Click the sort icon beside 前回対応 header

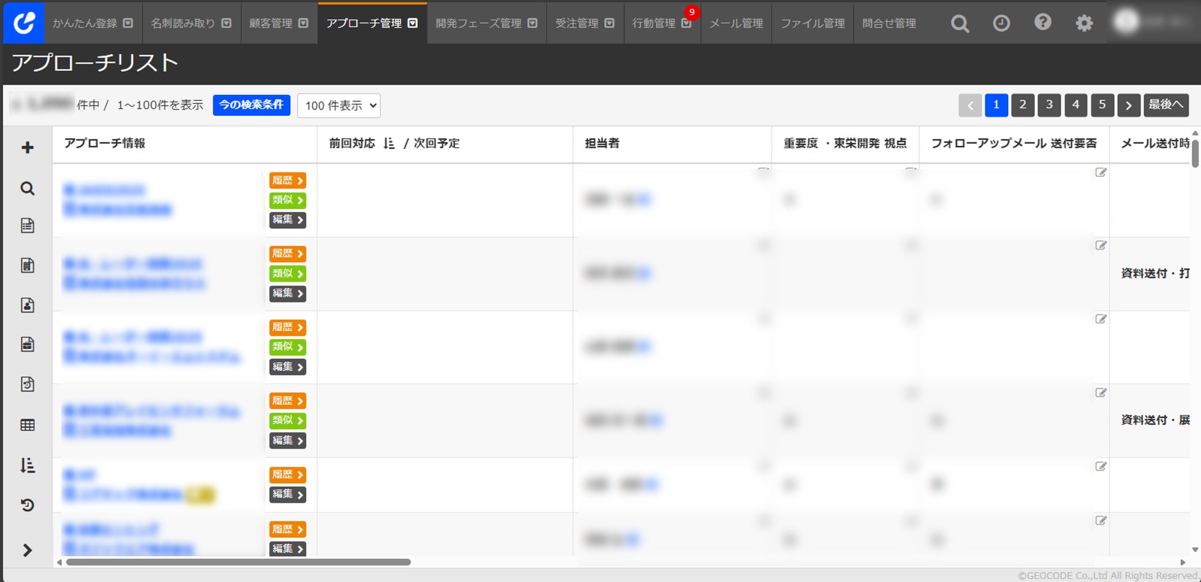389,143
